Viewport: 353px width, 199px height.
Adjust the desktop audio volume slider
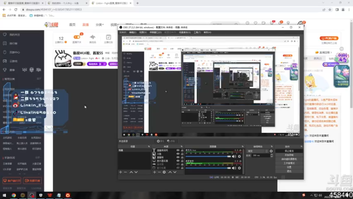[208, 168]
